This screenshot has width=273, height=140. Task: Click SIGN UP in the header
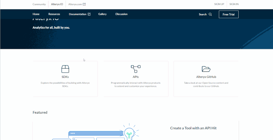click(x=219, y=4)
